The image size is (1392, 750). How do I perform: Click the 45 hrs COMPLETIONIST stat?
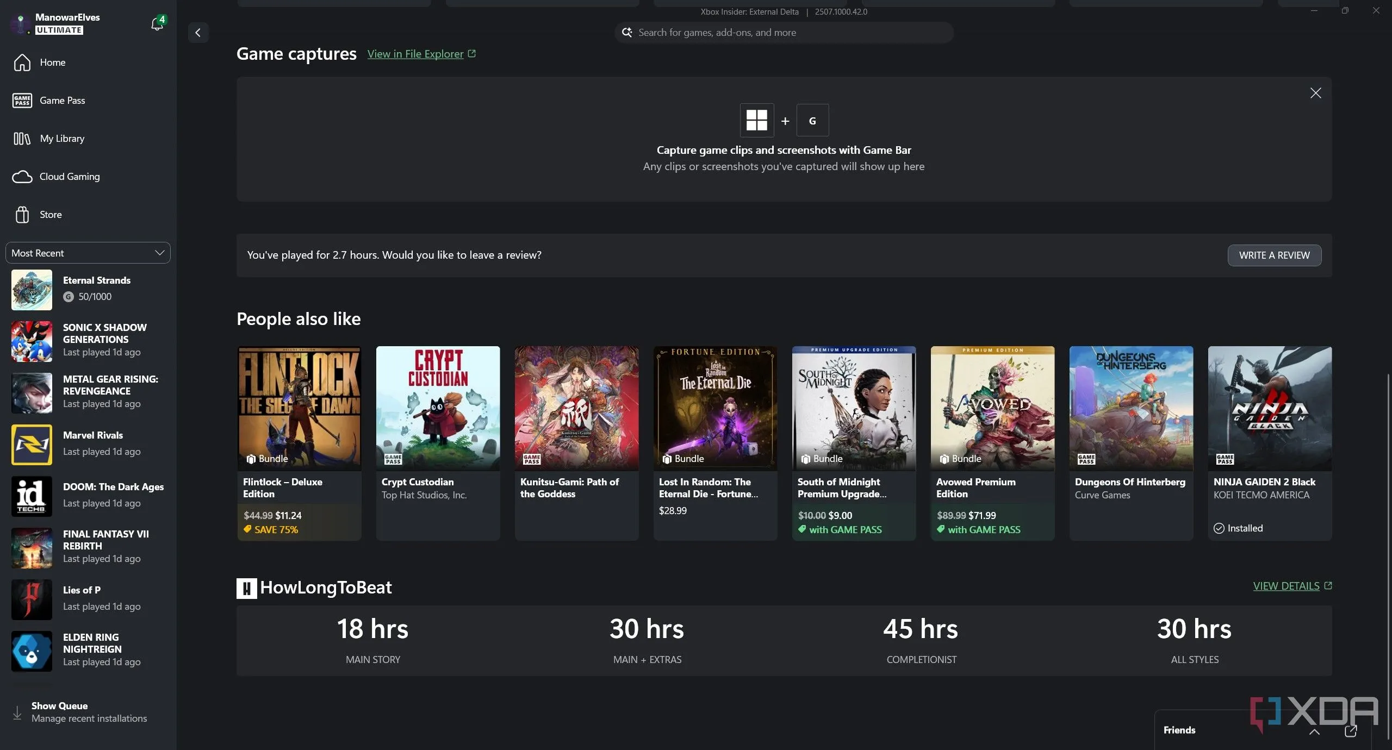[921, 640]
